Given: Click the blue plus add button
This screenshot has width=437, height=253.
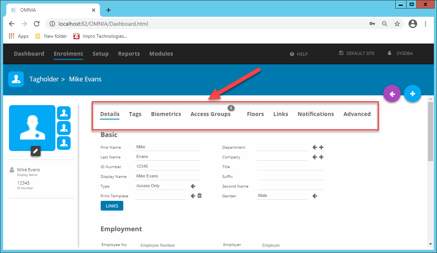Looking at the screenshot, I should point(412,94).
